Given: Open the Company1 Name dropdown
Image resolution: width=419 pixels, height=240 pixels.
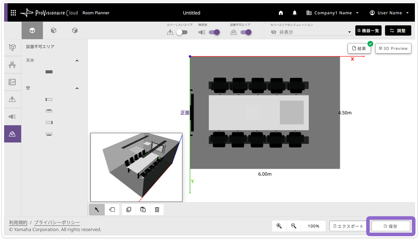Looking at the screenshot, I should click(x=332, y=13).
